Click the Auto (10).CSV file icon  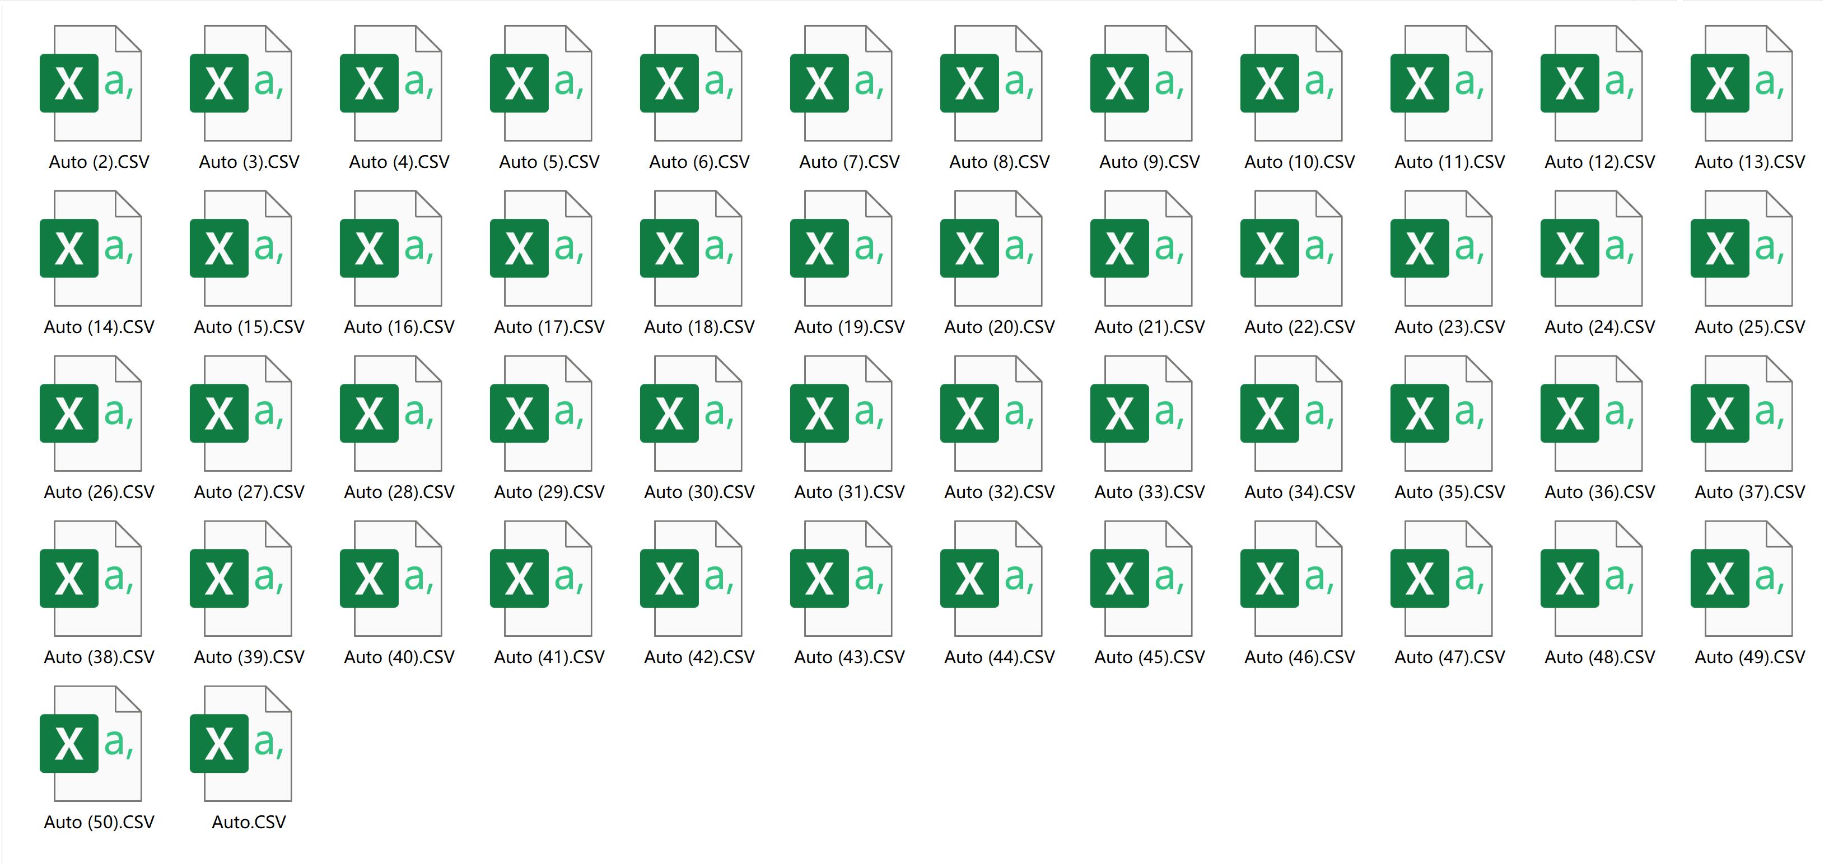click(x=1291, y=83)
